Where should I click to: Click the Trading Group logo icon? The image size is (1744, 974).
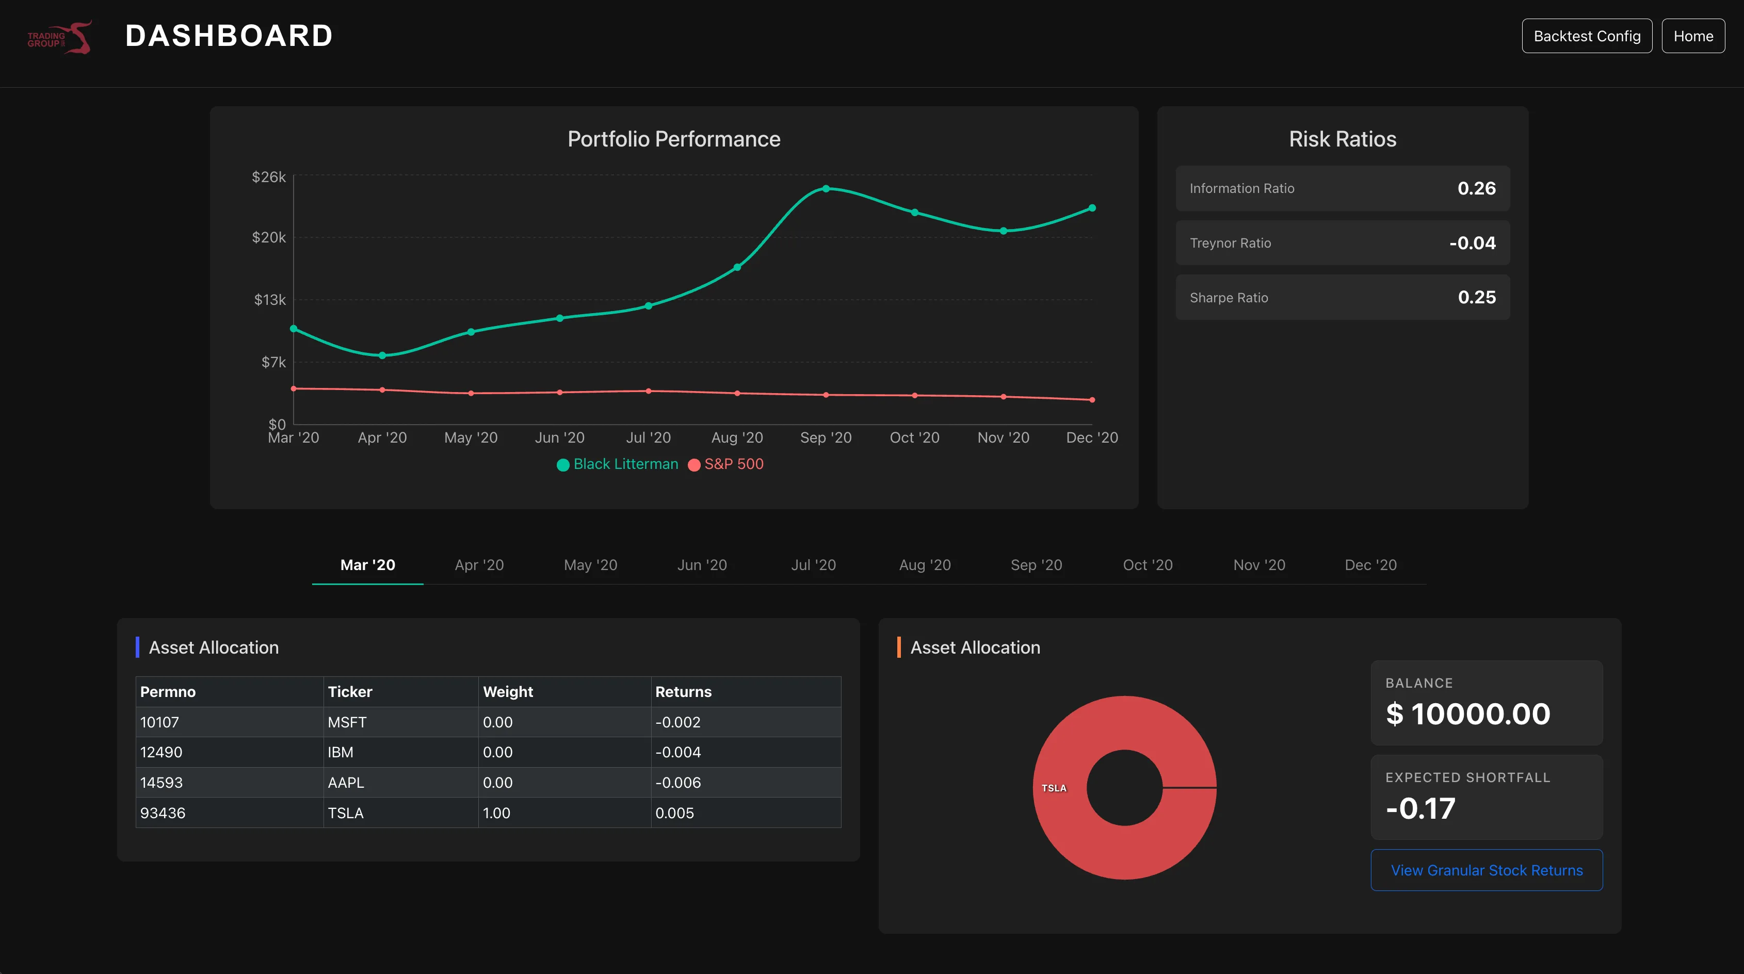59,37
